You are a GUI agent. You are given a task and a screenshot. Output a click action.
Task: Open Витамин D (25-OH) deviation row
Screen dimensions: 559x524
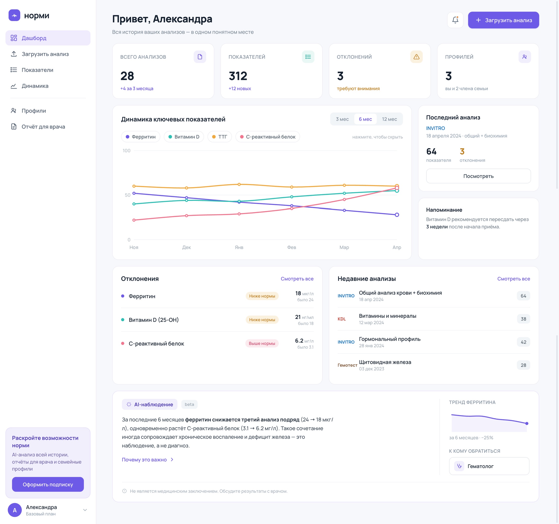(x=217, y=320)
